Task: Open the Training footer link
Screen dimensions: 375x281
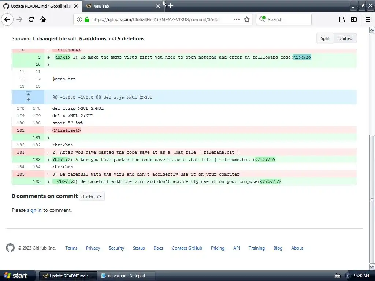Action: 257,248
